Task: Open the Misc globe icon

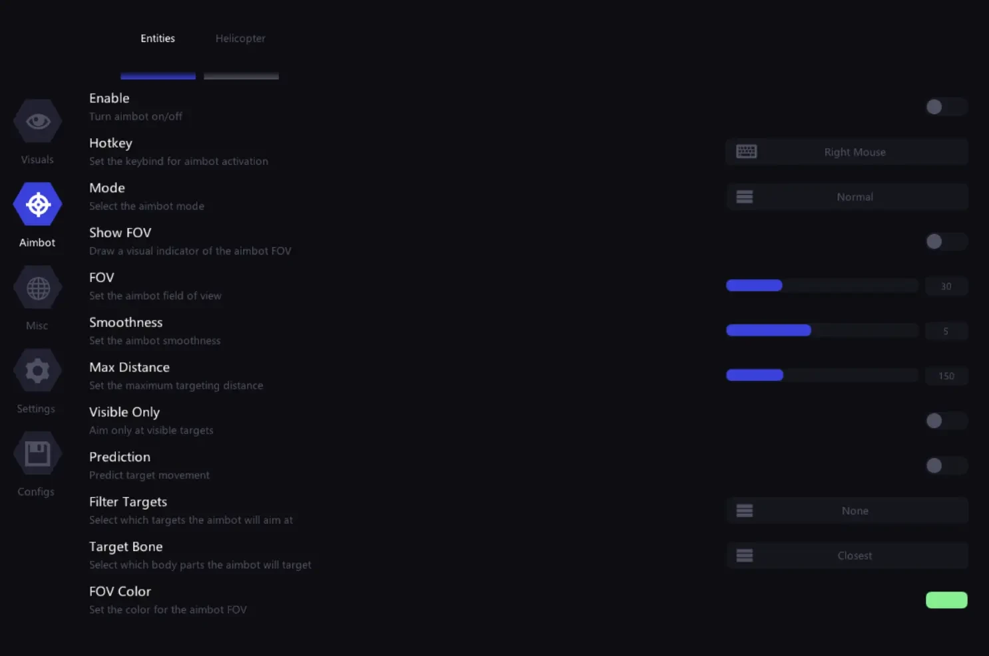Action: pyautogui.click(x=38, y=287)
